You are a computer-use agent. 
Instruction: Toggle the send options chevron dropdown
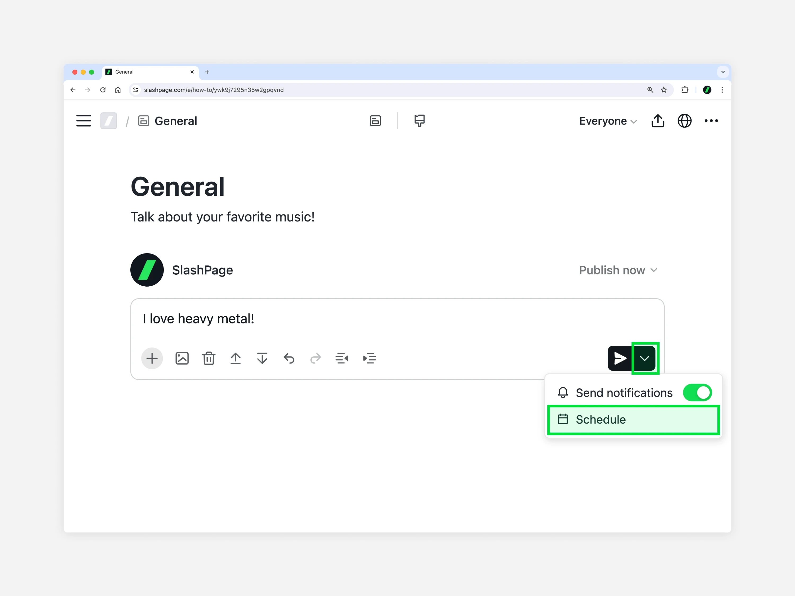point(645,358)
